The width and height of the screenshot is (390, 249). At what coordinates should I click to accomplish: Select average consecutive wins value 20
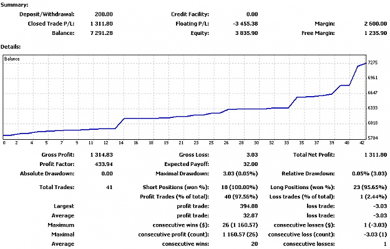[255, 244]
